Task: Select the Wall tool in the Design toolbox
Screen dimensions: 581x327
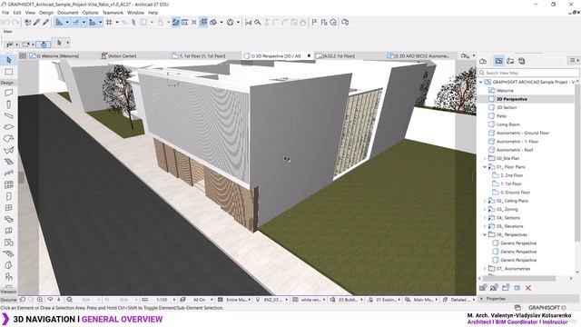Action: (9, 93)
